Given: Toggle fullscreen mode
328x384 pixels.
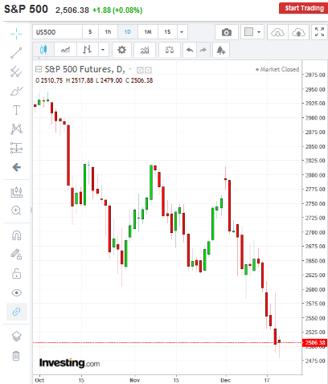Looking at the screenshot, I should tap(319, 32).
